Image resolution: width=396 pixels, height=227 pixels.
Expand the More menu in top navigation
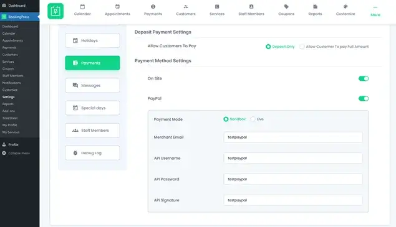(x=375, y=11)
